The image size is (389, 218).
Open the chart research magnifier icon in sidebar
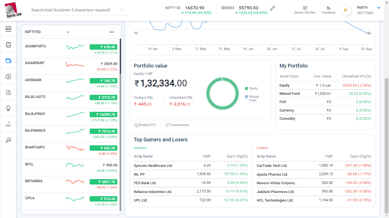point(8,140)
